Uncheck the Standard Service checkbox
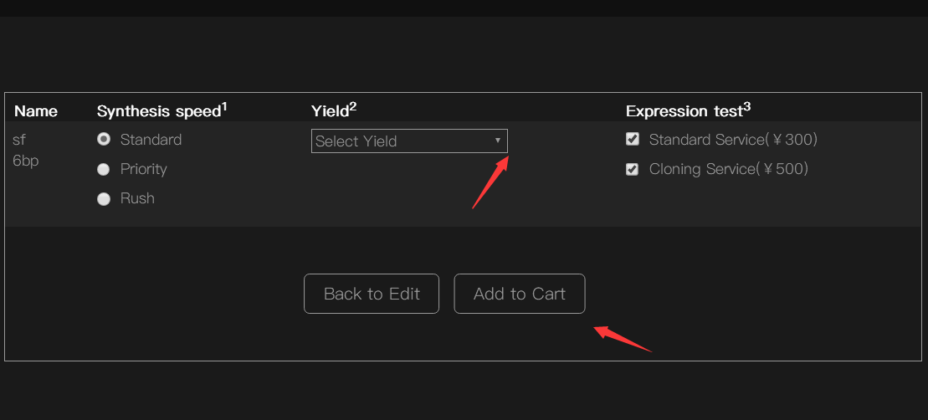The height and width of the screenshot is (420, 928). coord(633,140)
